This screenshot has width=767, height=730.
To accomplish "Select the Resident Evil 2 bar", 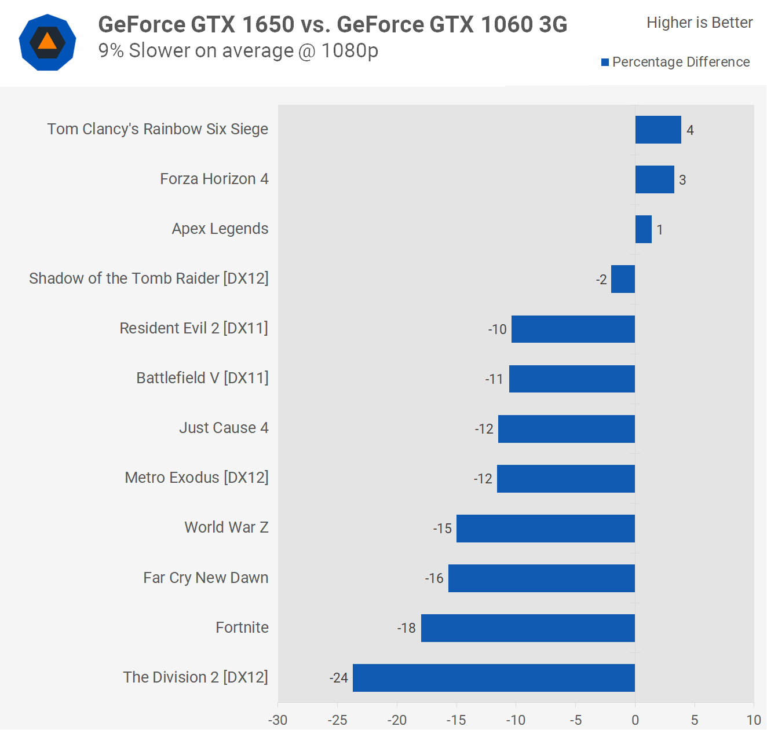I will click(573, 329).
